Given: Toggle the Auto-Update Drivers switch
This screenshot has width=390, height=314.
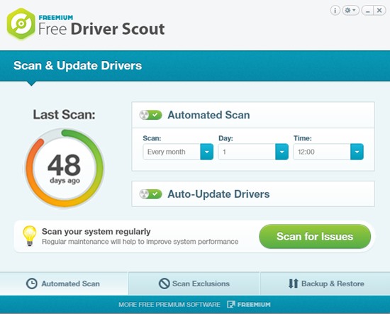Looking at the screenshot, I should pos(151,194).
